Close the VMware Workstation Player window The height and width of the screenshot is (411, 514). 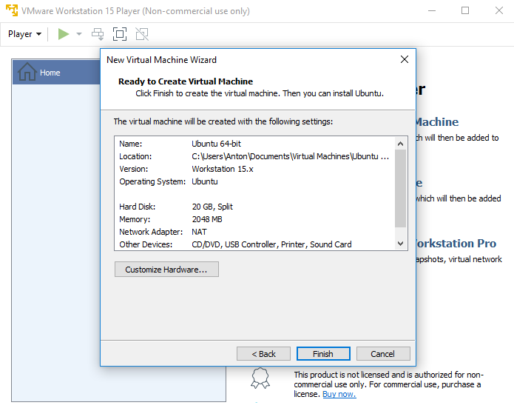(499, 10)
